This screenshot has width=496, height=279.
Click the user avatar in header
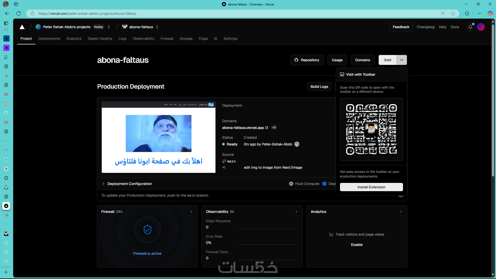[x=481, y=27]
